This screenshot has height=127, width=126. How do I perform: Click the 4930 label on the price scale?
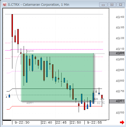[x=120, y=28]
